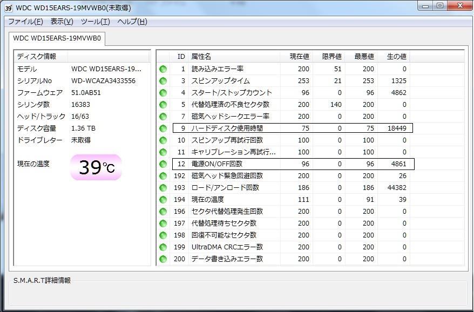
Task: Click the status icon for ハードディスク使用時間
Action: tap(163, 128)
